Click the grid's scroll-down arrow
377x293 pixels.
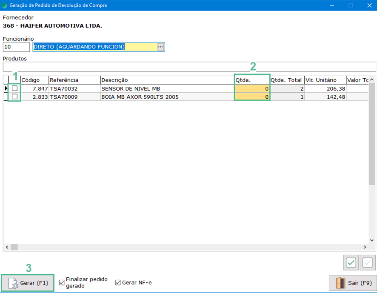[372, 240]
